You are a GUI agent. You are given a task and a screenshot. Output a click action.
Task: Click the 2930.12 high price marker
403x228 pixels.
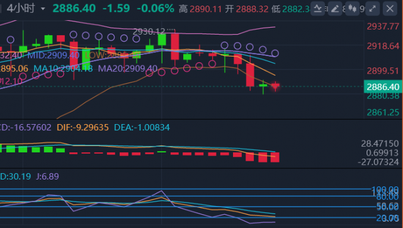149,31
